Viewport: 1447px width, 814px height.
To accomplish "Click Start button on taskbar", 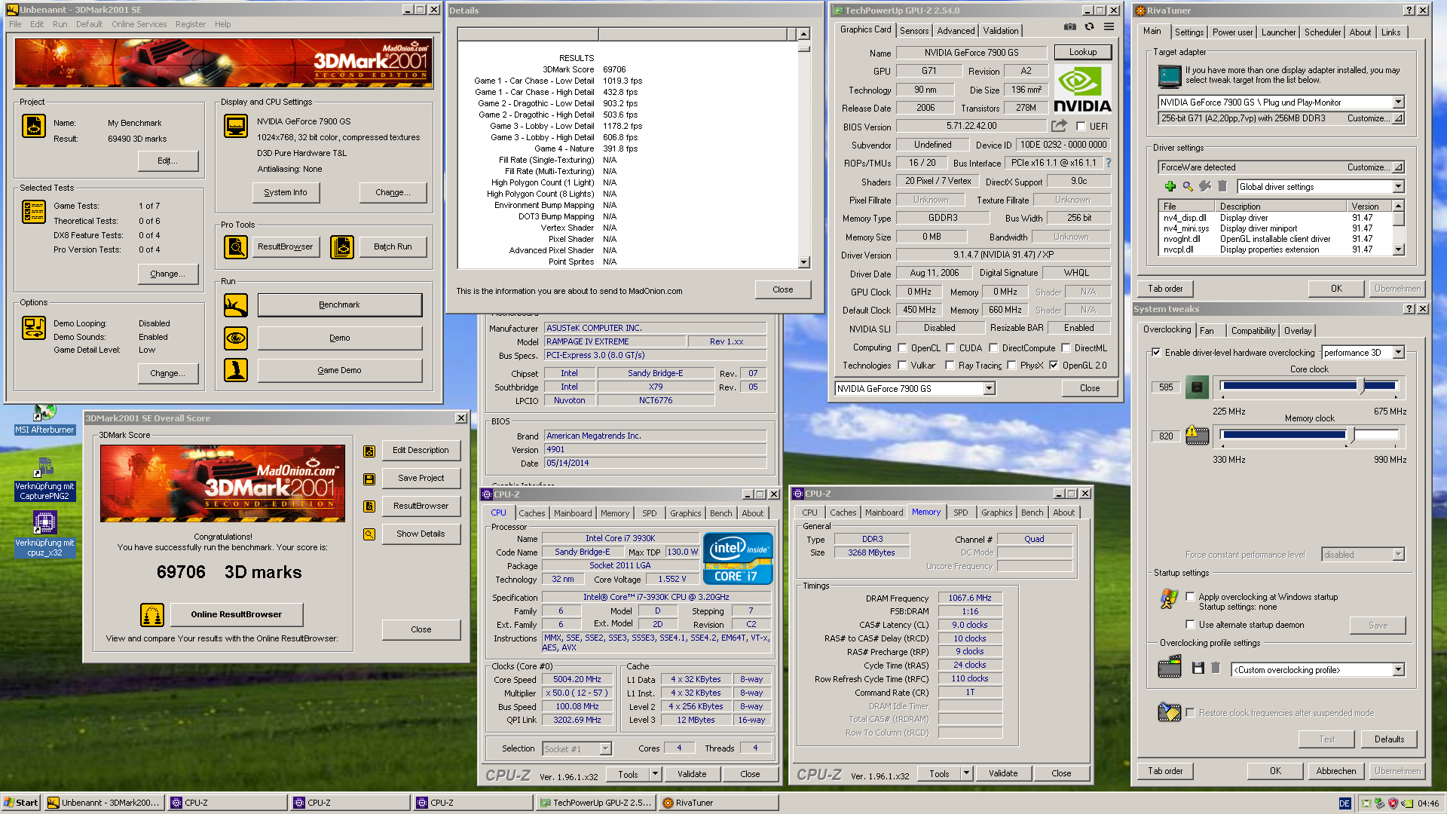I will click(x=20, y=803).
